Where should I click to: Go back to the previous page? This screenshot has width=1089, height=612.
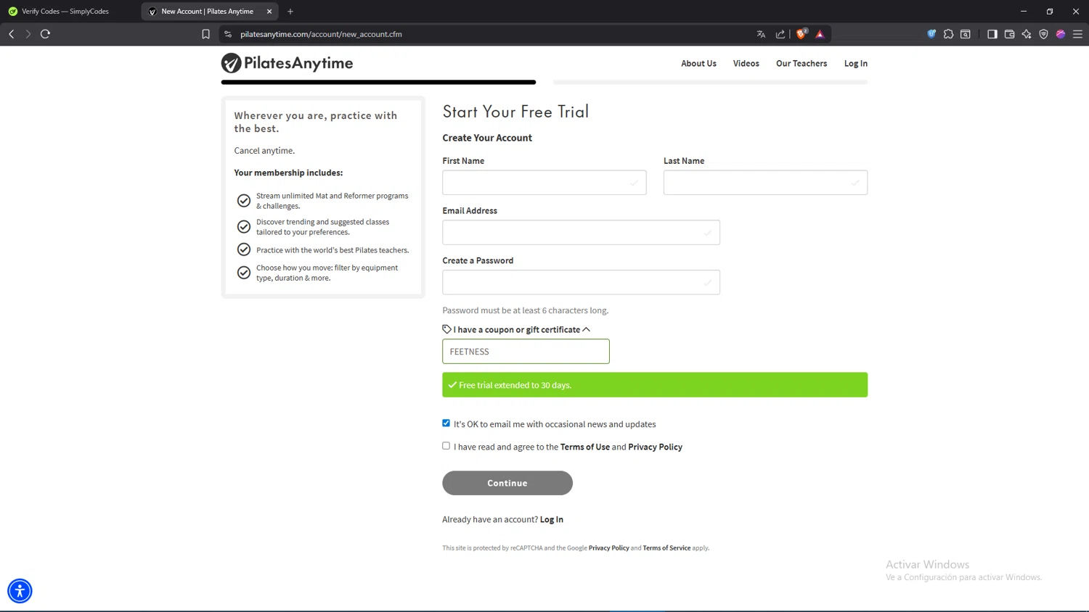click(x=12, y=34)
